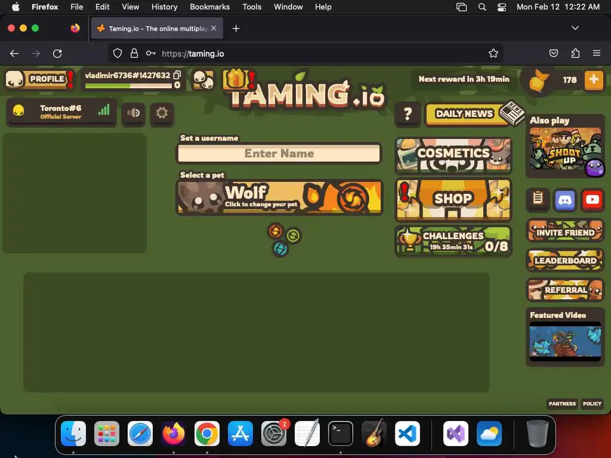Open the Daily News

(470, 114)
